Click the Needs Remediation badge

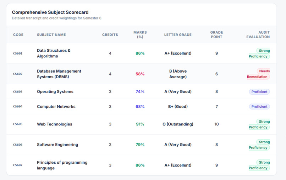(258, 74)
